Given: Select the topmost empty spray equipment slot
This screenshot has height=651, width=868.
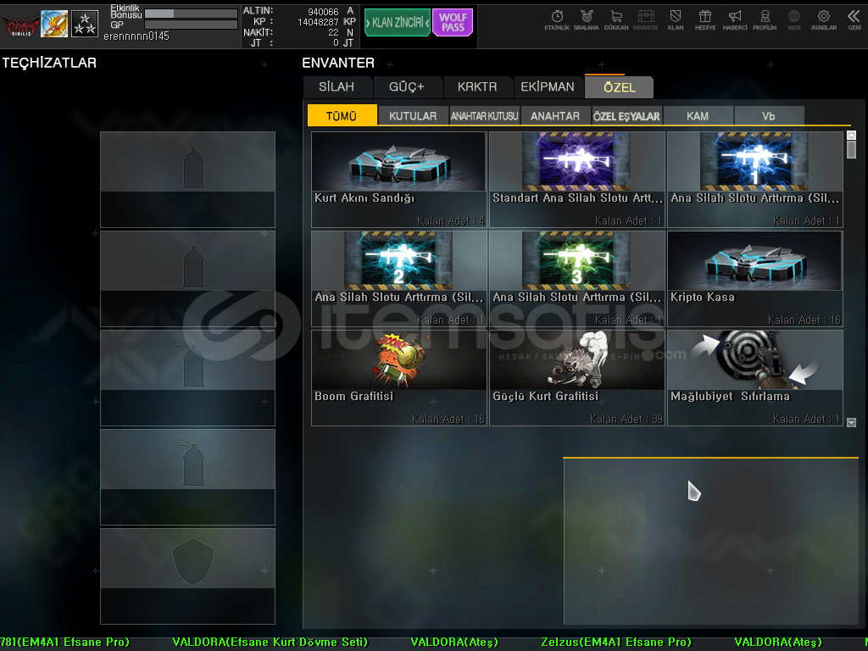Looking at the screenshot, I should [x=187, y=180].
